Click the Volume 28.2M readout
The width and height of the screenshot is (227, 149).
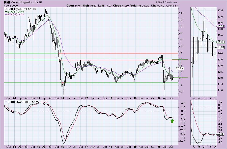[x=140, y=6]
